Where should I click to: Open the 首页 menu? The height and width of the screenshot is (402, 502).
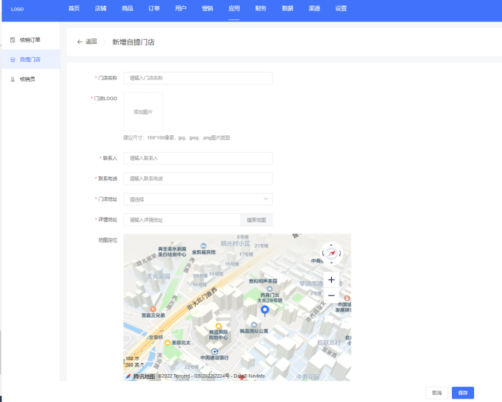[x=74, y=8]
